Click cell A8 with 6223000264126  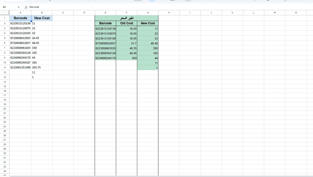[20, 53]
